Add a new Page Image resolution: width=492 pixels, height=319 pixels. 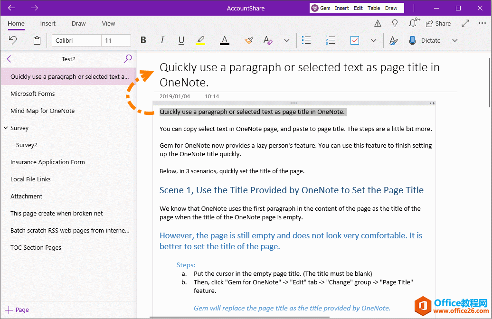click(17, 310)
